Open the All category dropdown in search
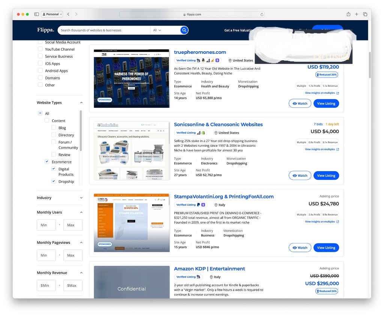The image size is (384, 315). 157,30
